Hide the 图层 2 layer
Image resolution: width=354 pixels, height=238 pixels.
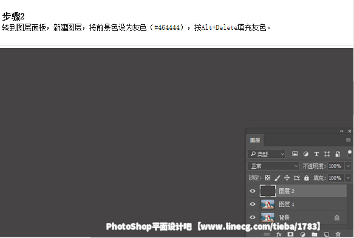(x=253, y=191)
